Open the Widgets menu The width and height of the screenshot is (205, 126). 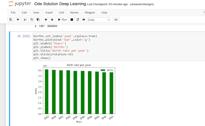tap(90, 13)
